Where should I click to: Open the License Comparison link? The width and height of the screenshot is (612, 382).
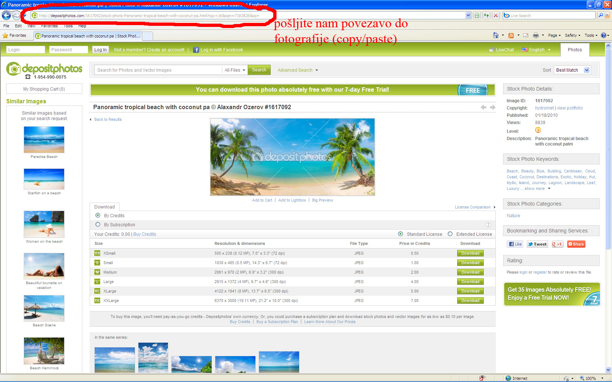[x=472, y=207]
